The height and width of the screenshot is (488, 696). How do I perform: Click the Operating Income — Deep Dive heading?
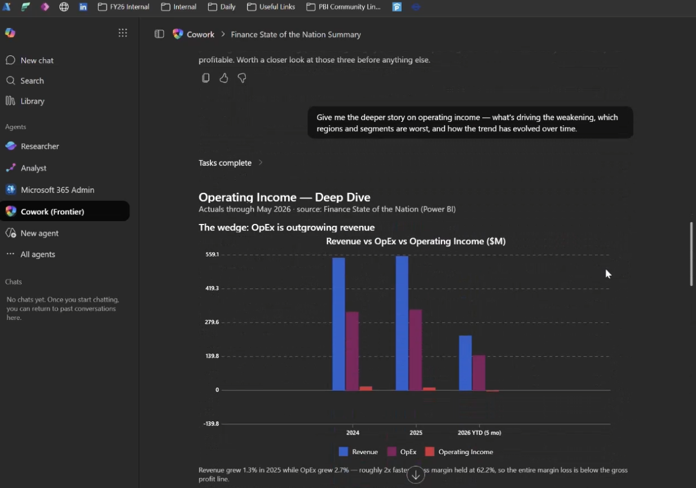pyautogui.click(x=284, y=197)
